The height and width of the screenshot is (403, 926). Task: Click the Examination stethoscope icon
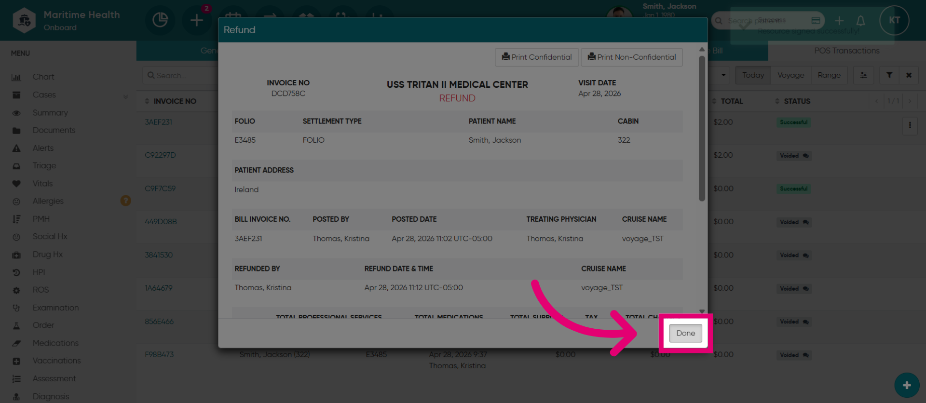pos(16,308)
